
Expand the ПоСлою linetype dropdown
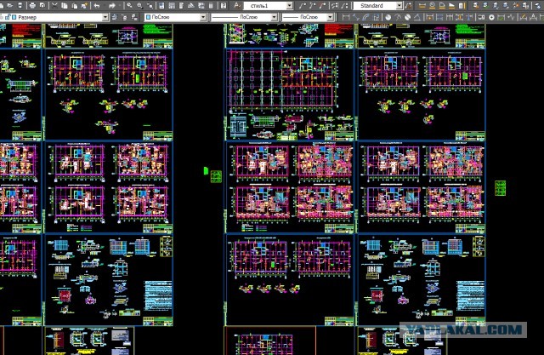(x=274, y=17)
